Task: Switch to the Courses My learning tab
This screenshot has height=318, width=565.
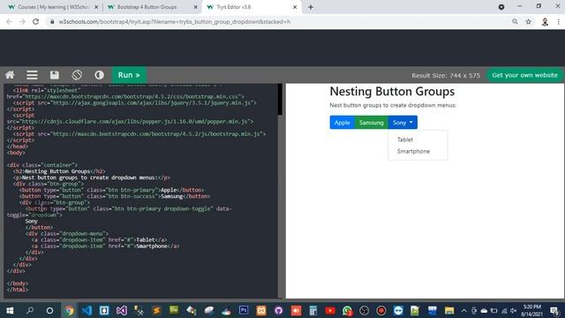Action: pos(53,7)
